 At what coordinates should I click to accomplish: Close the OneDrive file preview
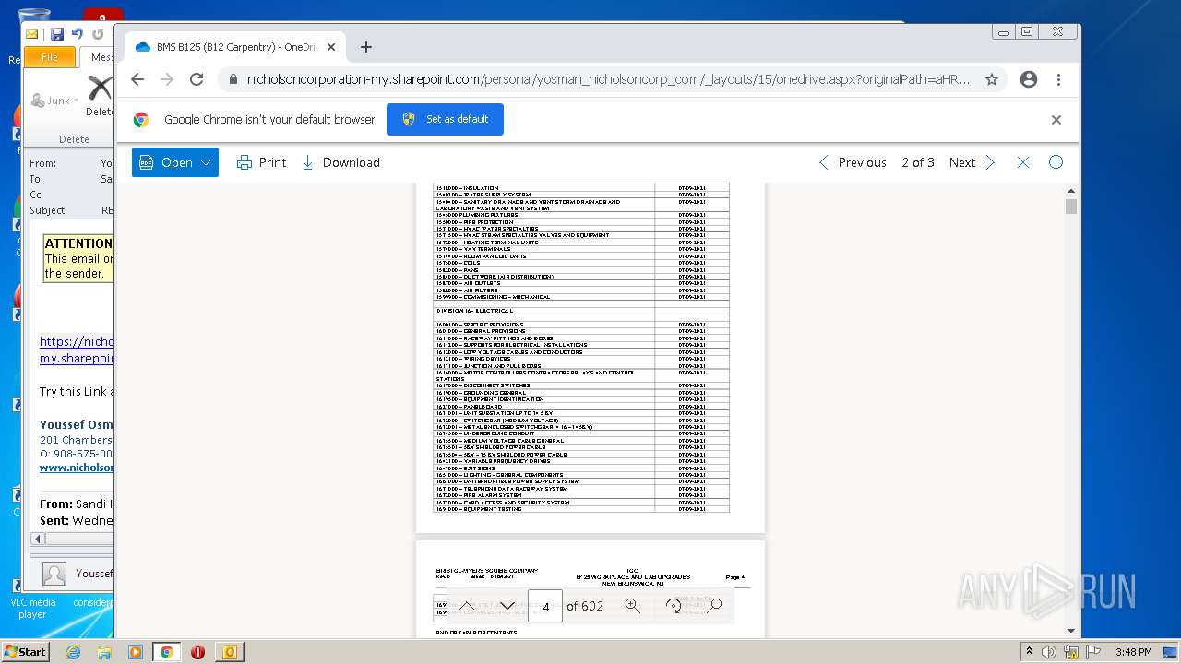pos(1022,162)
